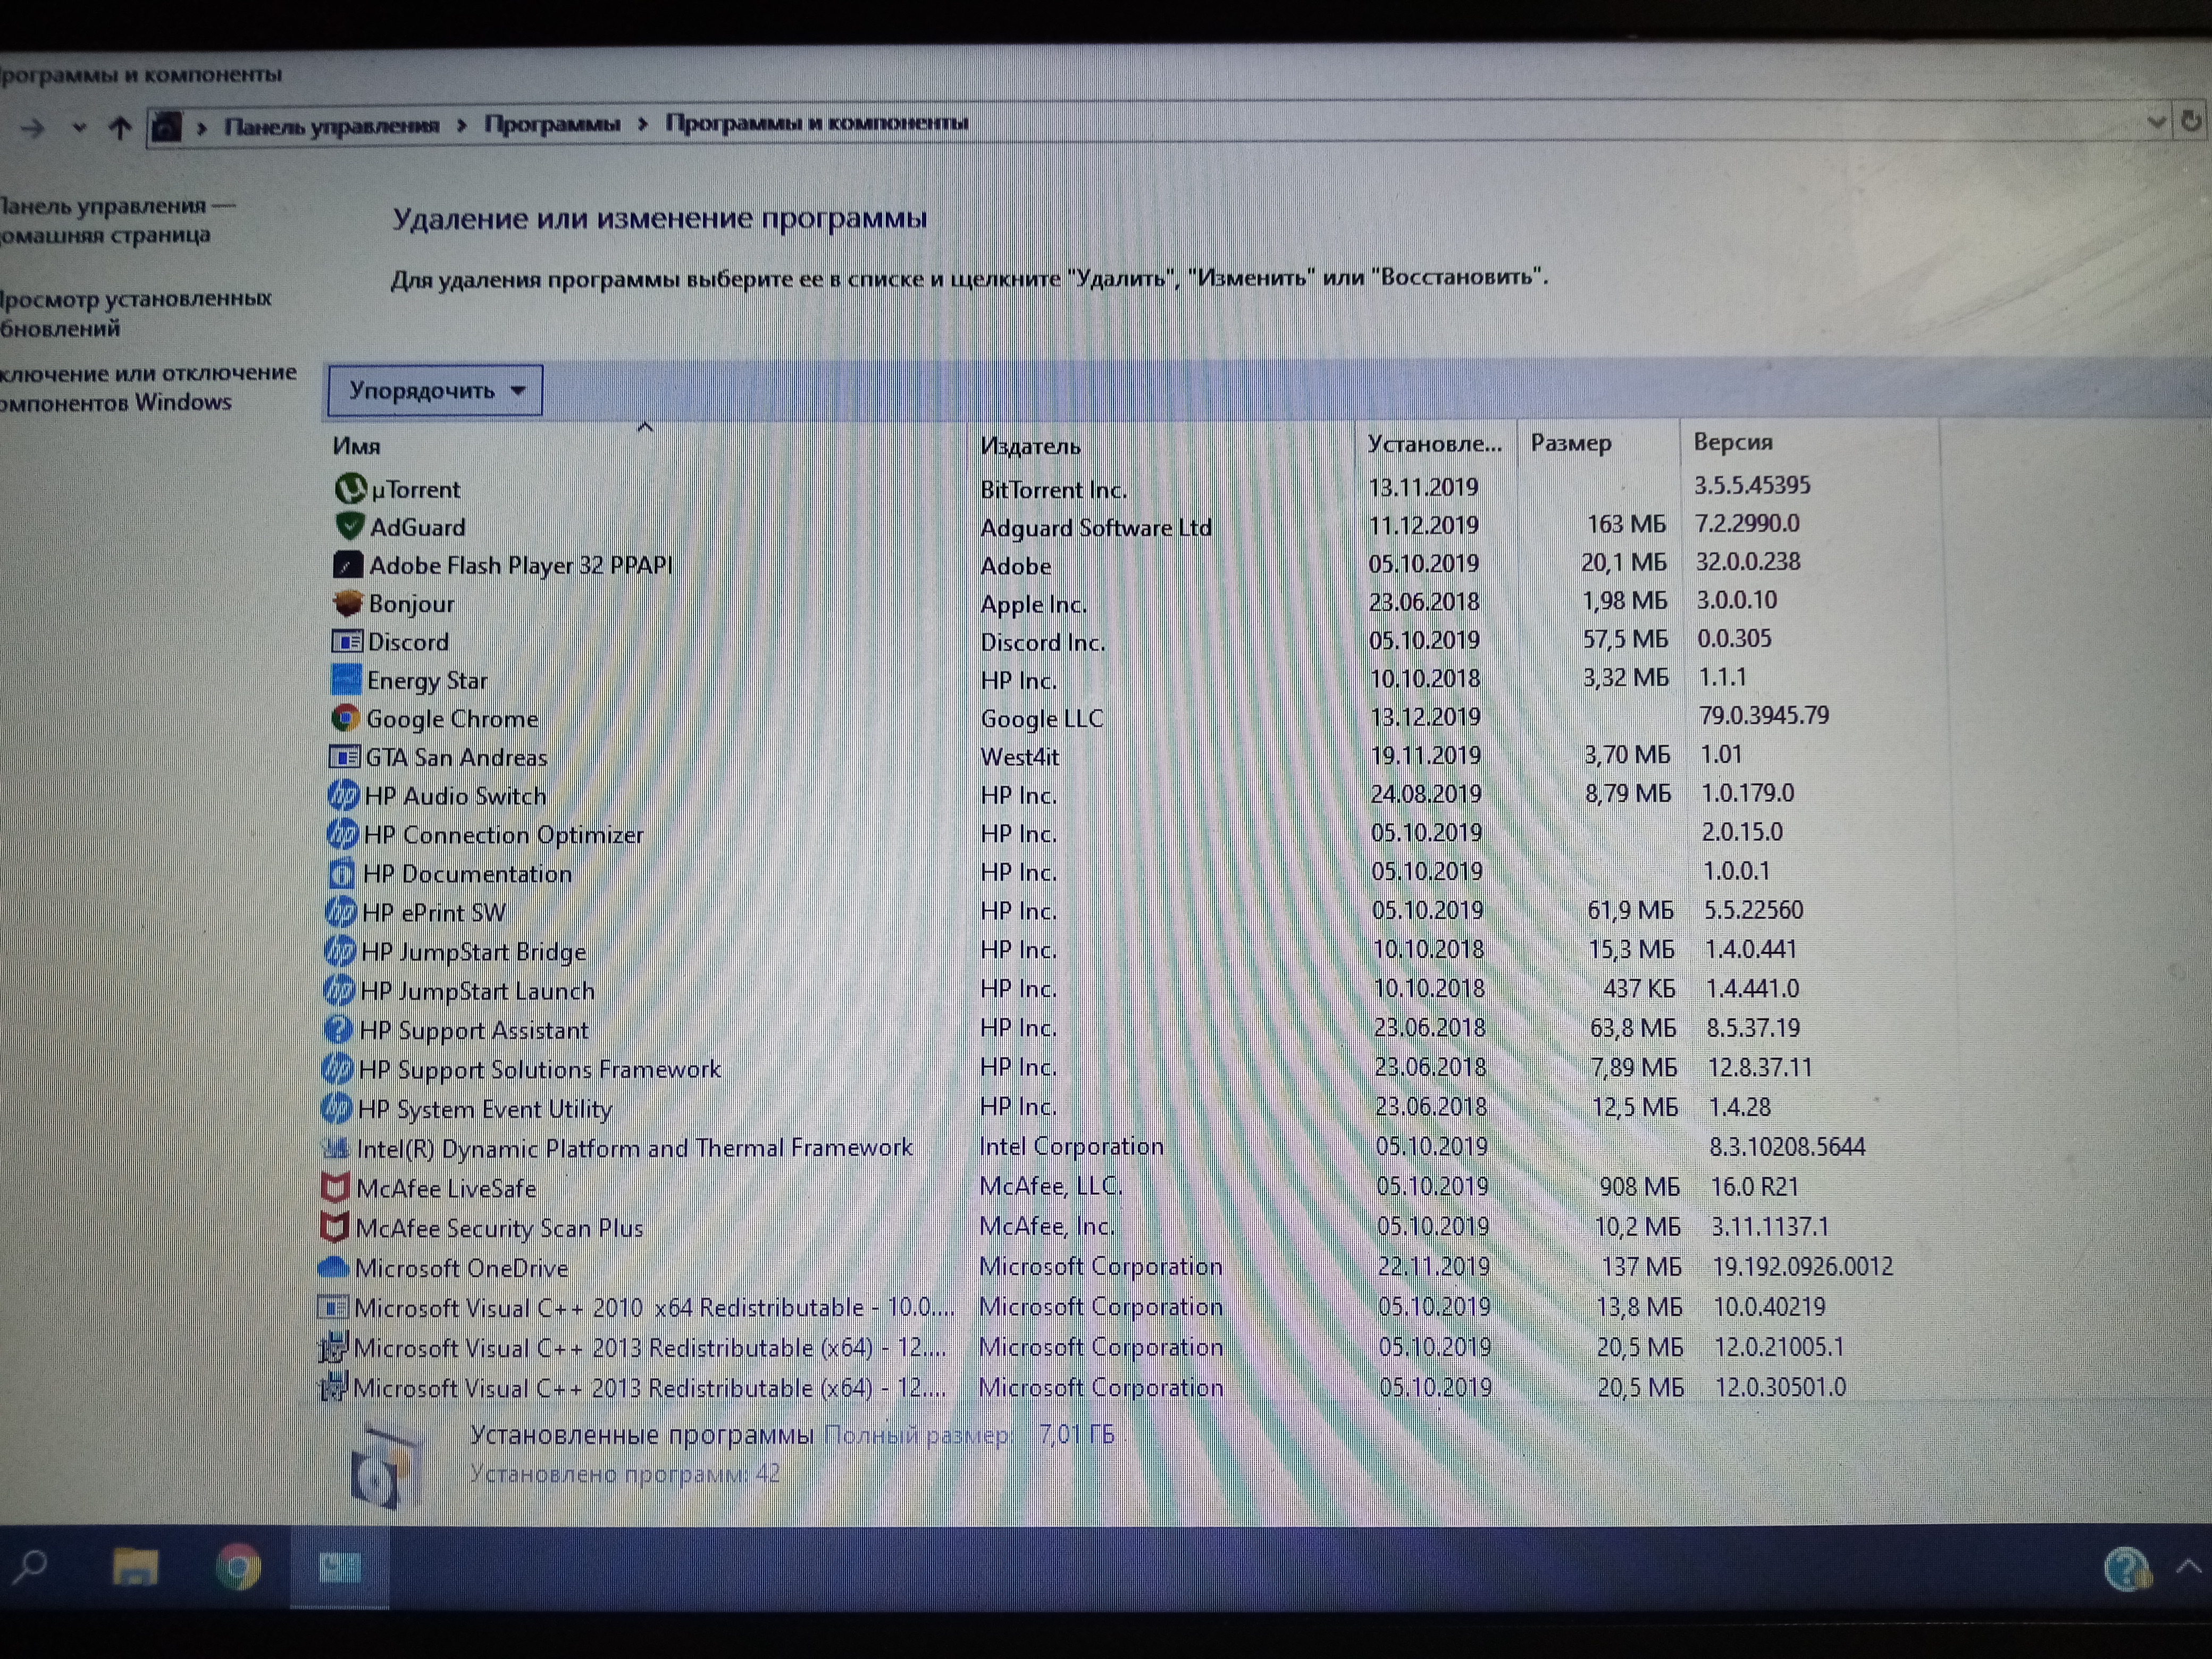Click the HP JumpStart Launch icon
Image resolution: width=2212 pixels, height=1659 pixels.
click(x=339, y=990)
